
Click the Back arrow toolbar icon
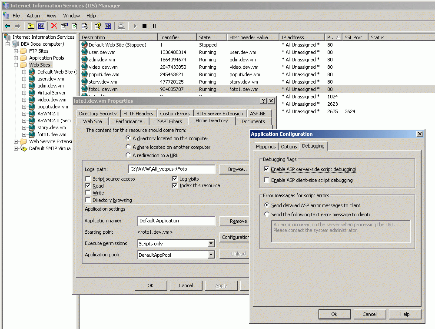tap(7, 26)
